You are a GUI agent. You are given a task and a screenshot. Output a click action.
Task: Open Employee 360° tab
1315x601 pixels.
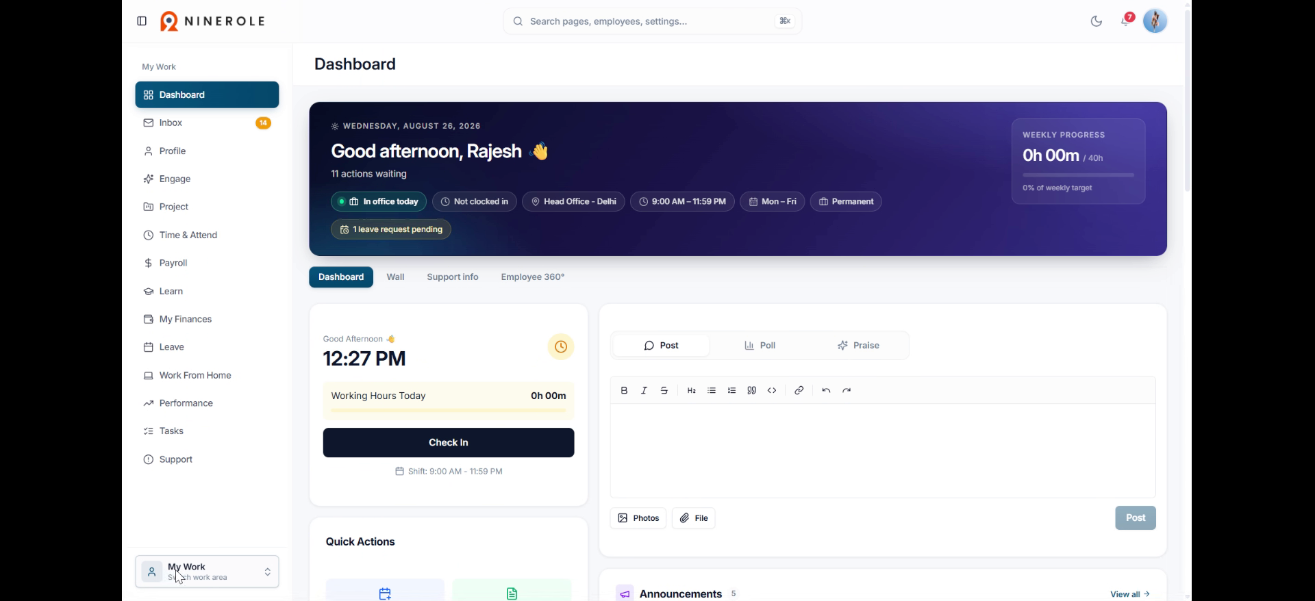pos(533,277)
